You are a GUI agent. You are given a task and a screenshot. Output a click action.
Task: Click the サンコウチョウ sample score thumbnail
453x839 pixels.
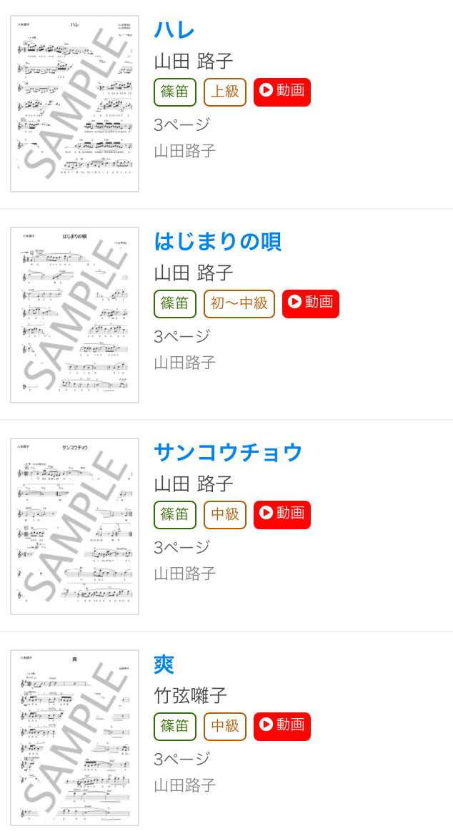(x=75, y=526)
